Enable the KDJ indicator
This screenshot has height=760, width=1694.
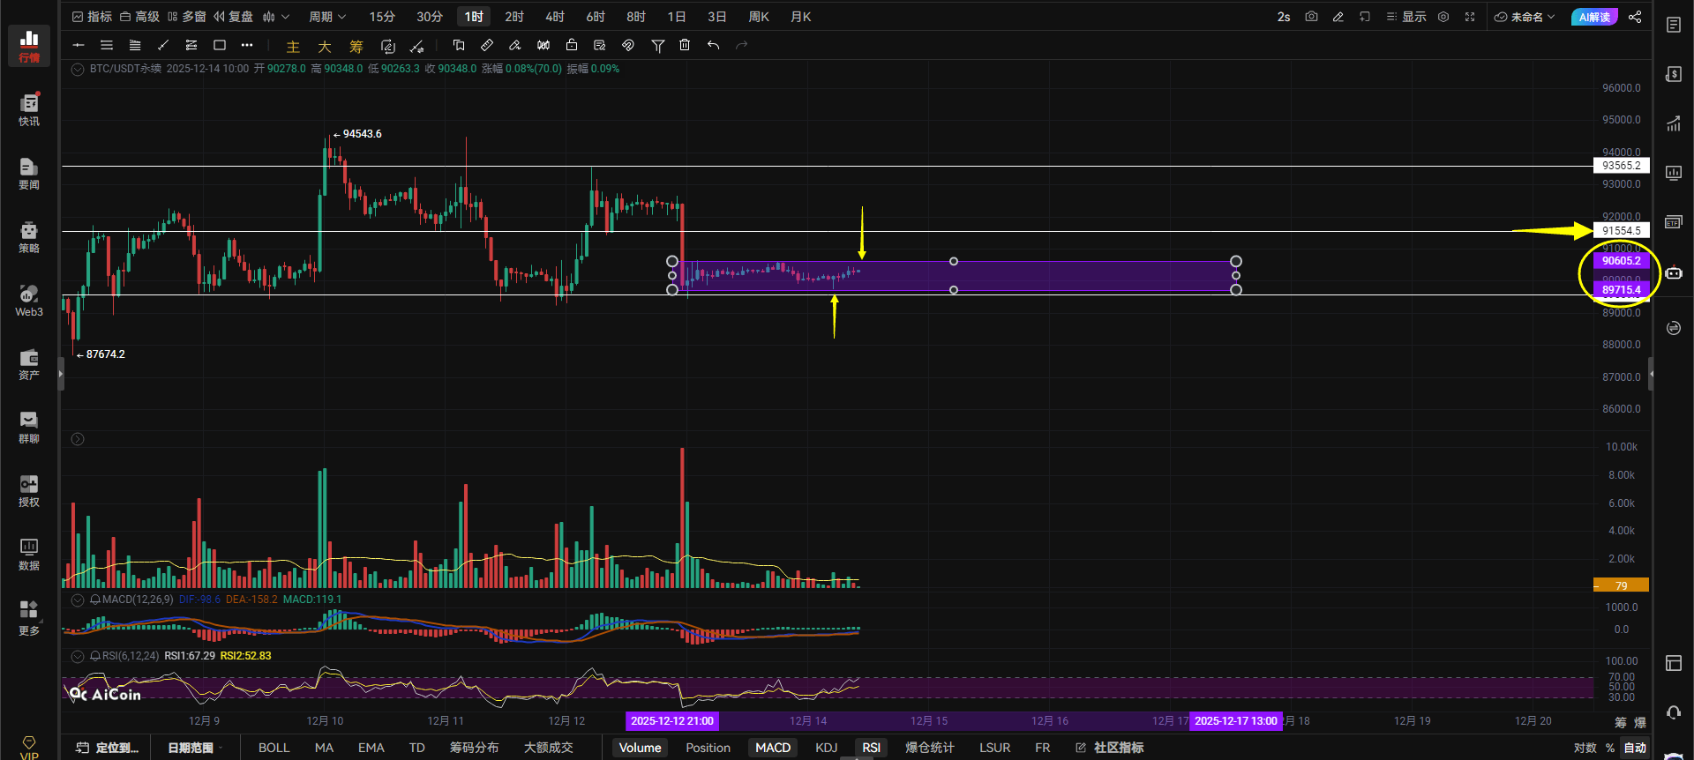pos(826,748)
